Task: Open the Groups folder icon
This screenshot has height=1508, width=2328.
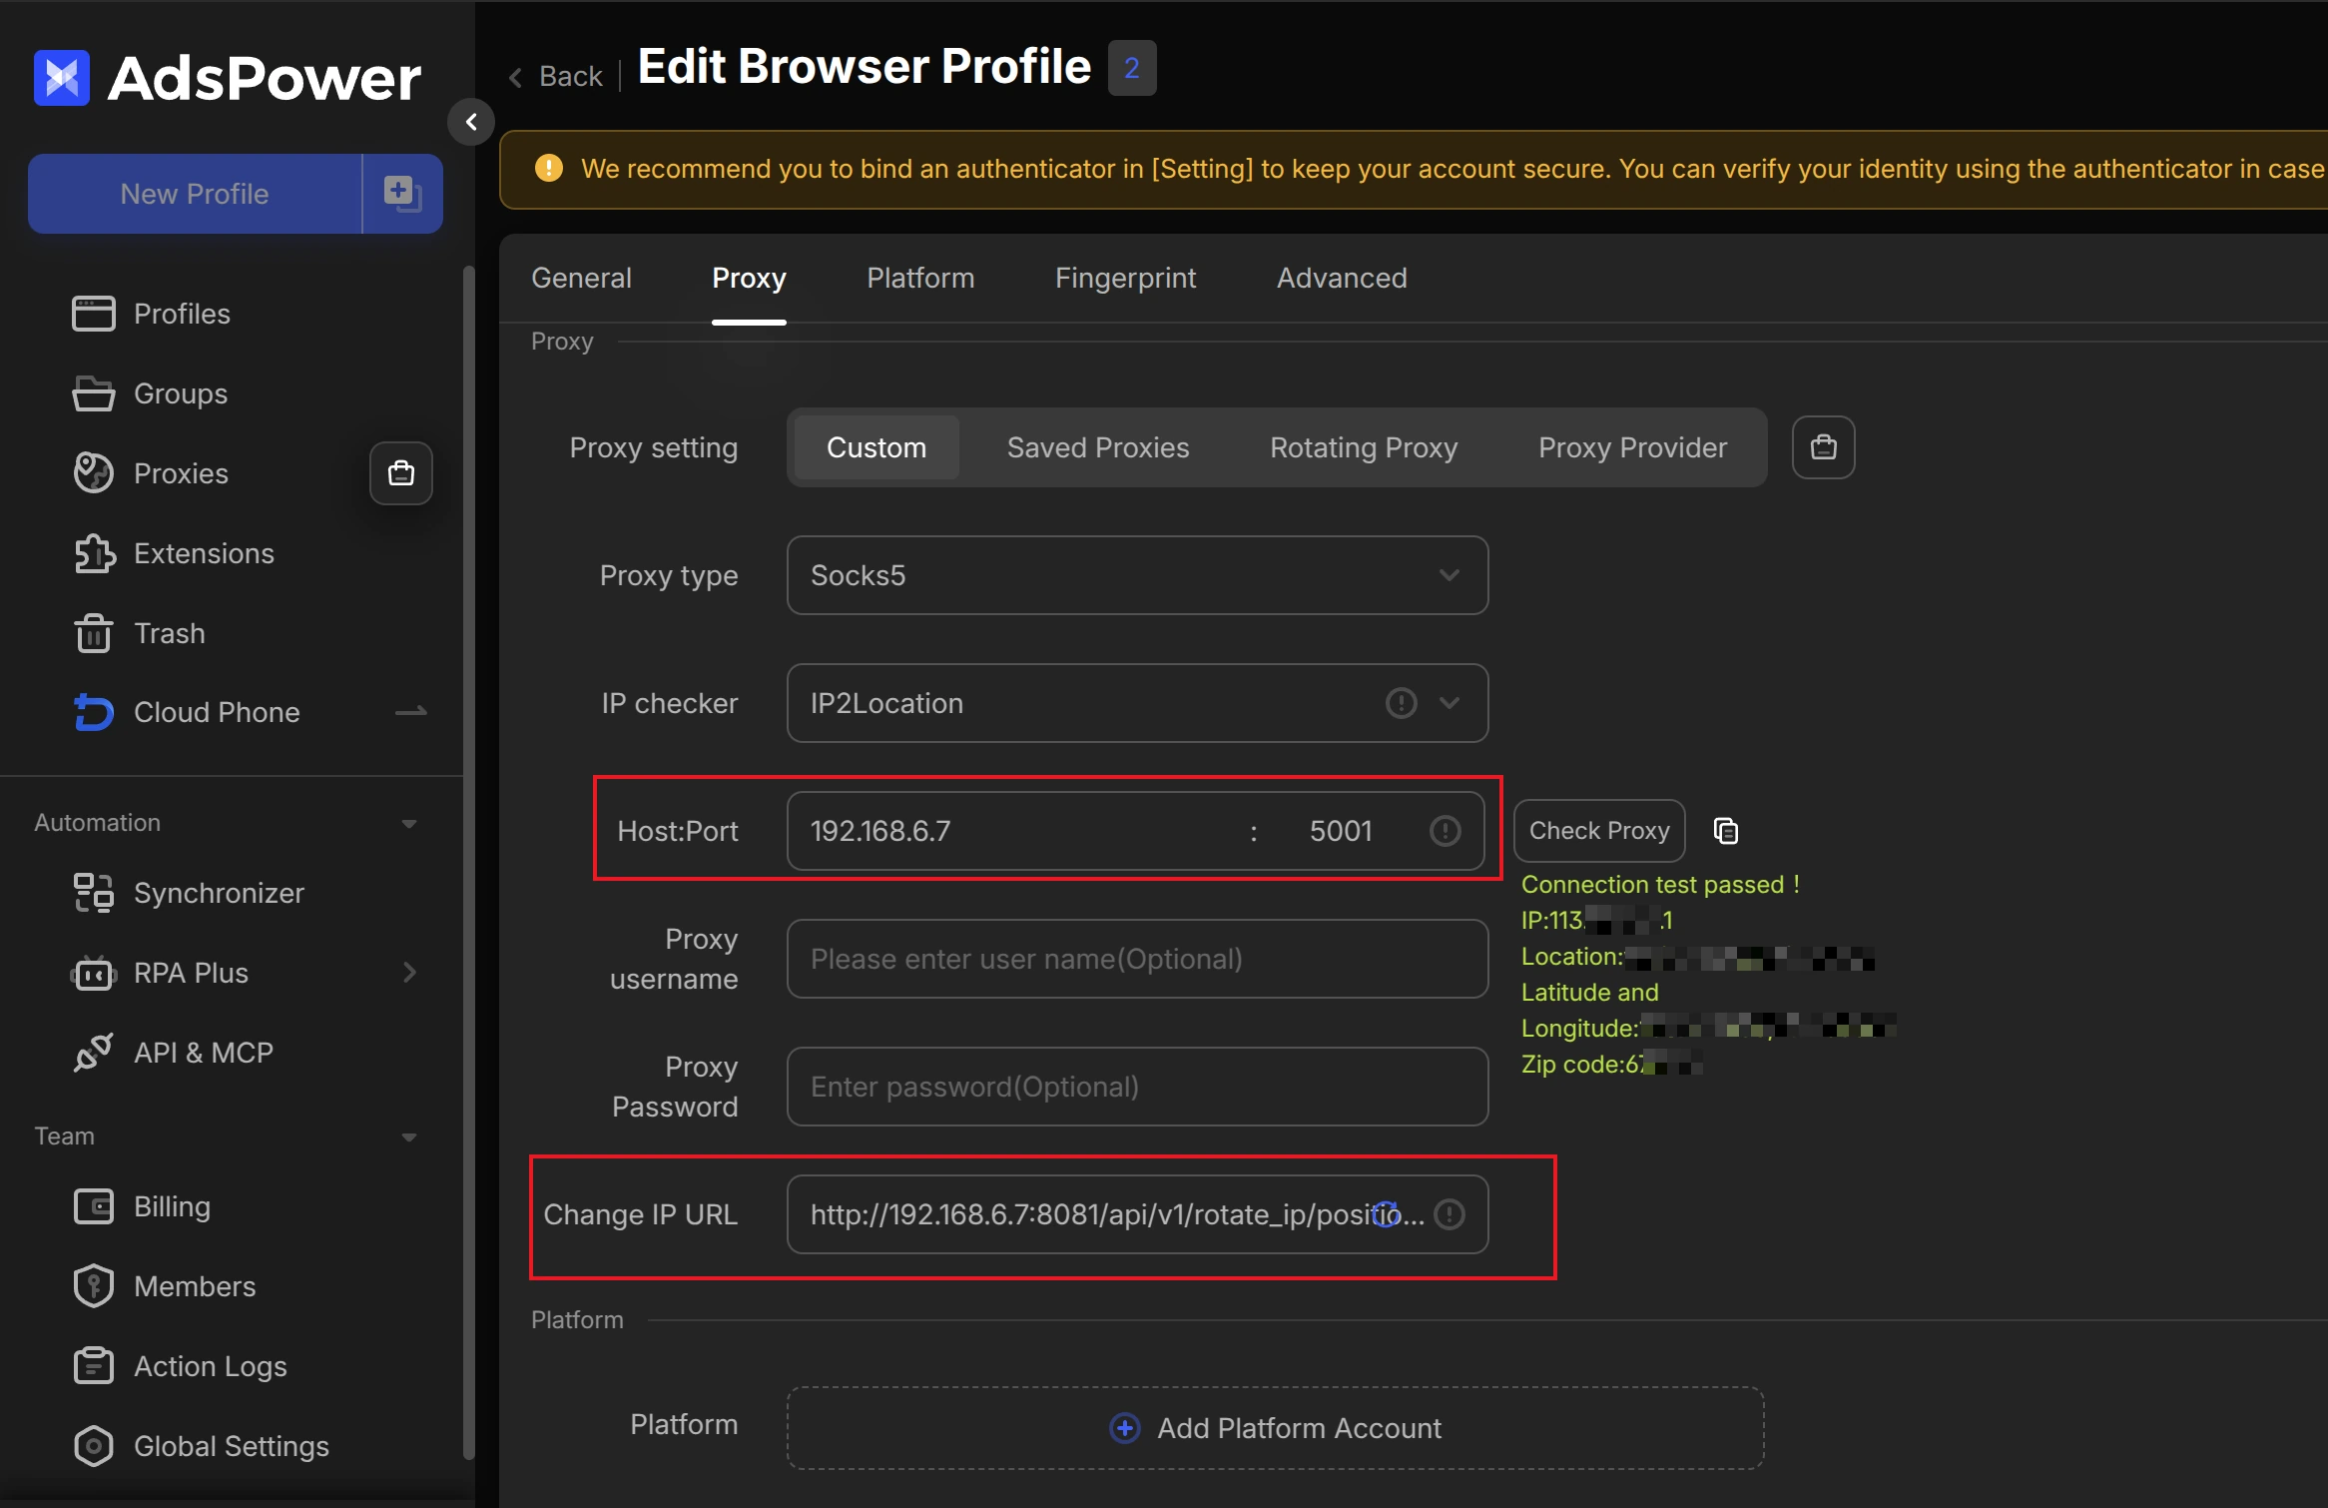Action: 93,393
